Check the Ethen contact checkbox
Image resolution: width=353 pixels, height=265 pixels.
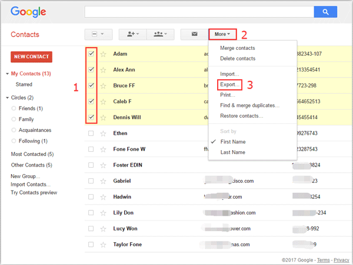91,133
